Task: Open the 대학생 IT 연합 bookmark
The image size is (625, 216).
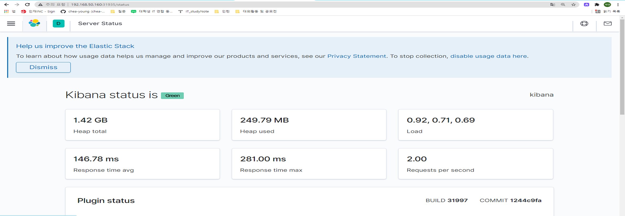Action: [x=152, y=12]
